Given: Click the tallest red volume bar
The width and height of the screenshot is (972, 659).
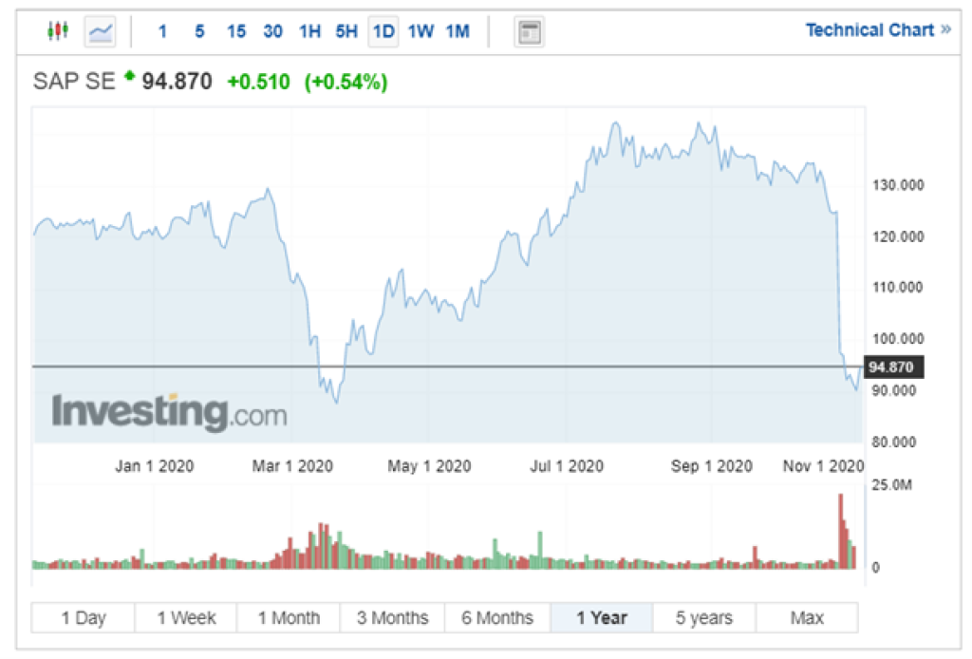Looking at the screenshot, I should click(841, 531).
